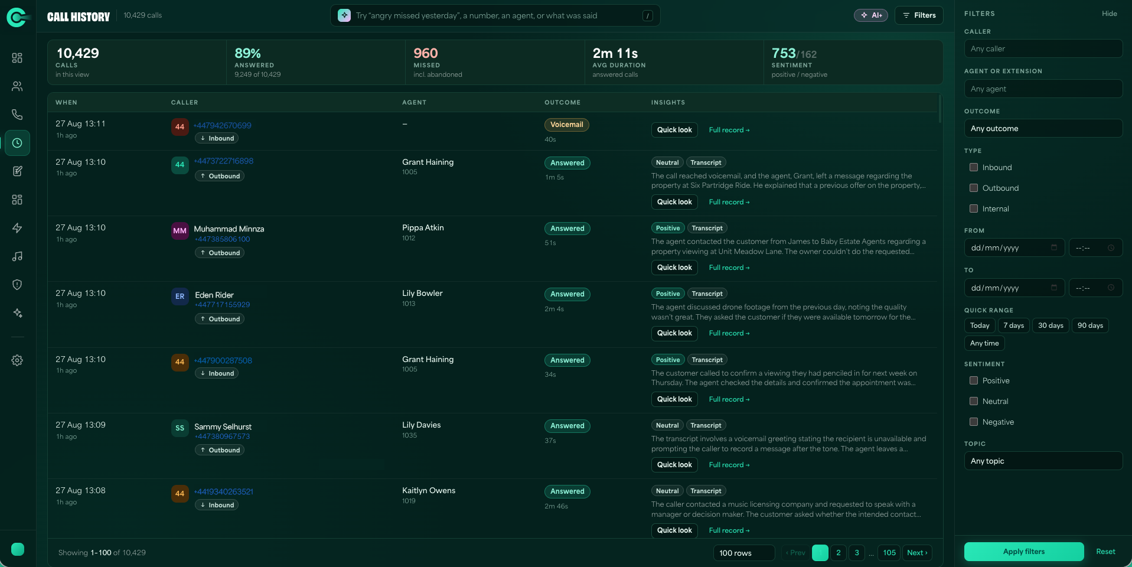Open the notes edit icon in sidebar

point(17,171)
